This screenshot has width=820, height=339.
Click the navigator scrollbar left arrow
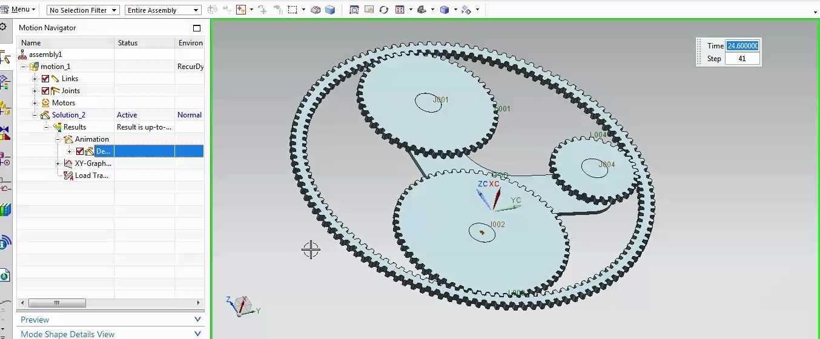tap(22, 303)
